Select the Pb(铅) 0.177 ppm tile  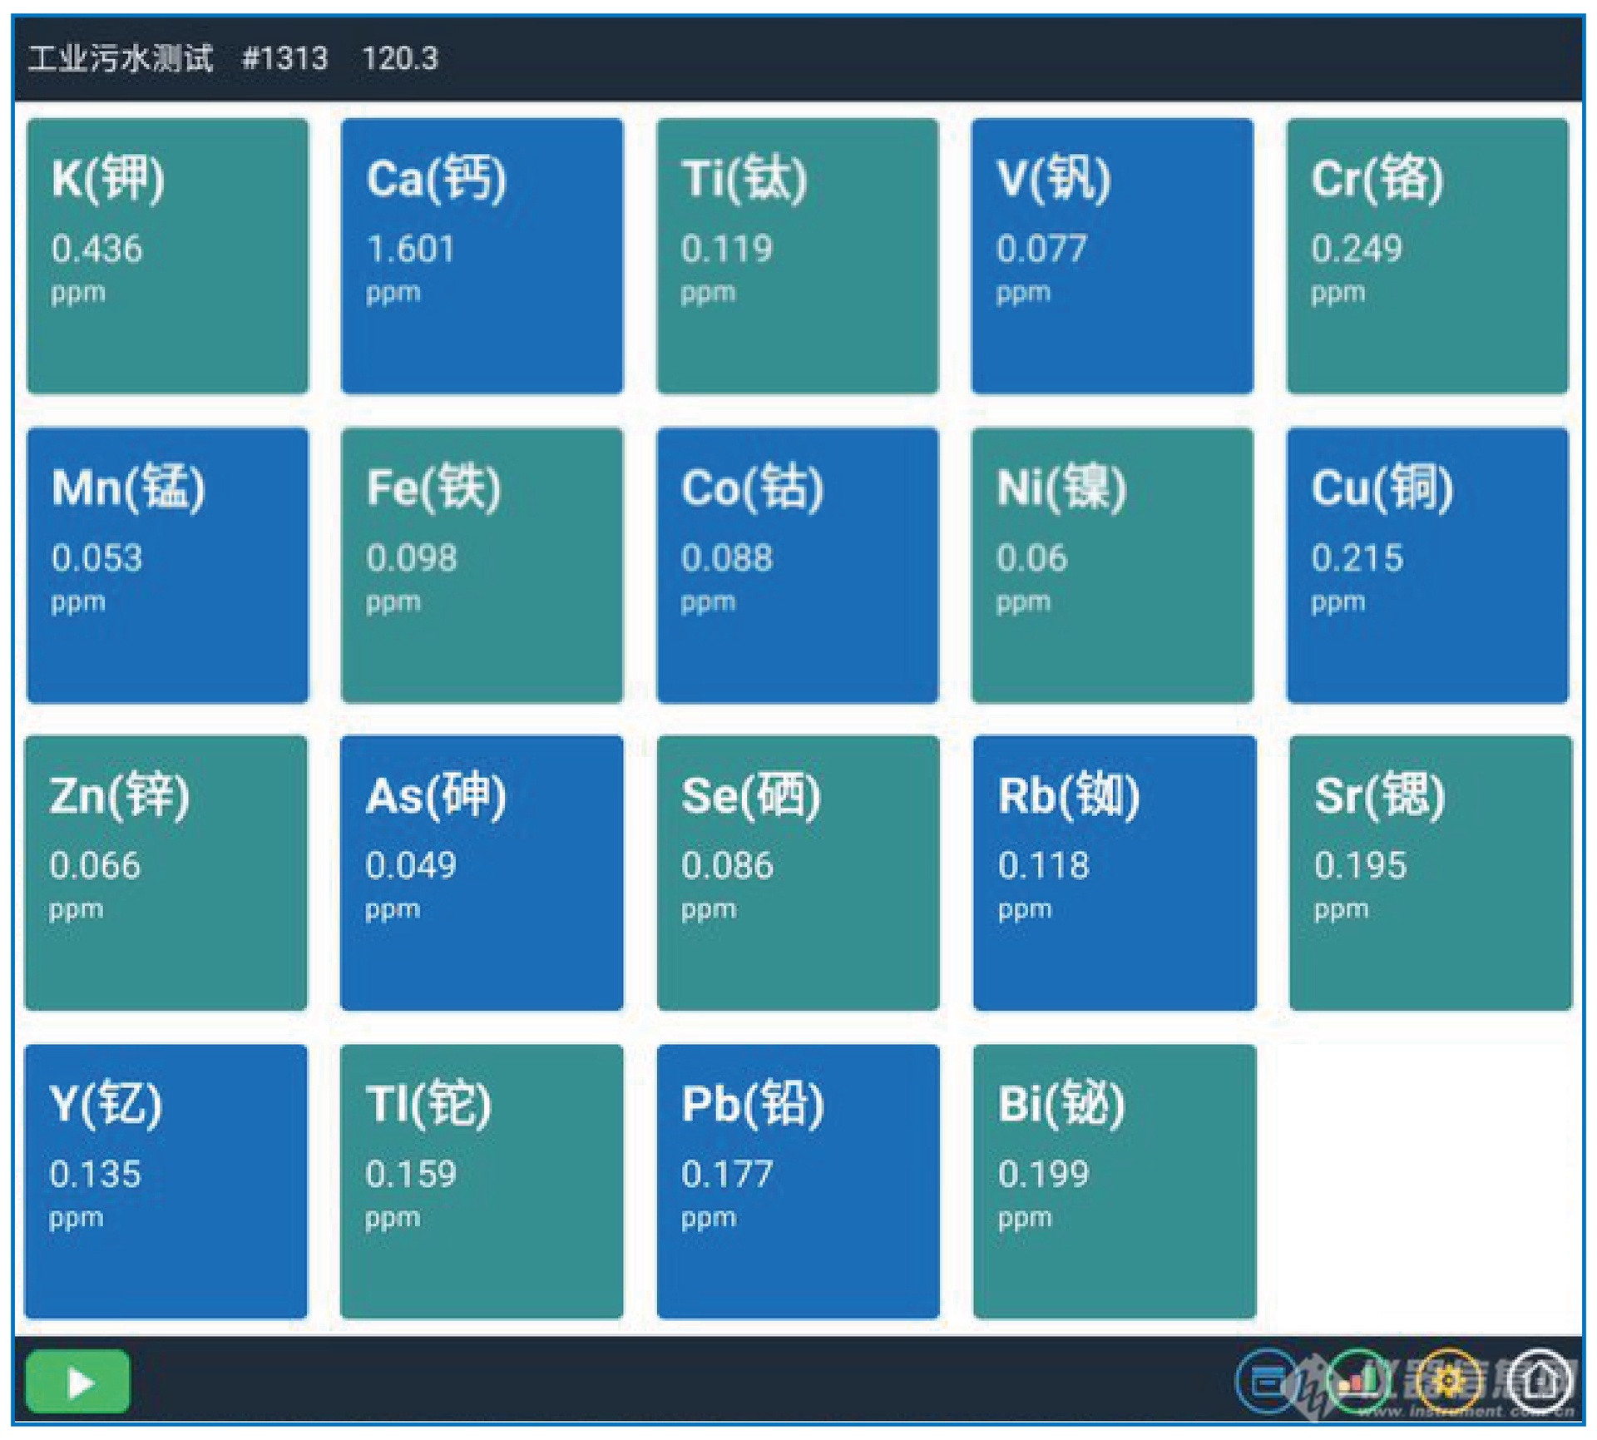[798, 1181]
